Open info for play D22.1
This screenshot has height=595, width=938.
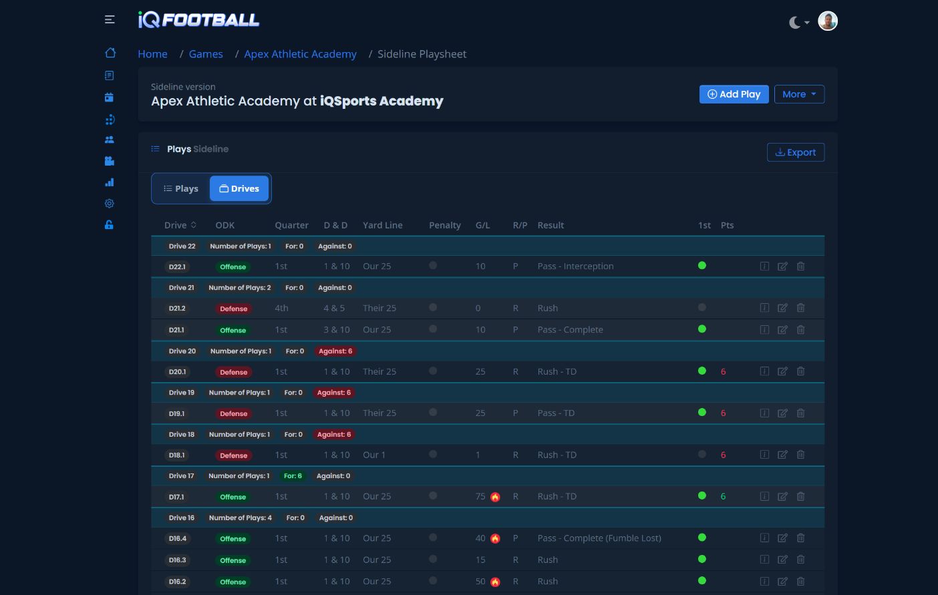(x=764, y=266)
